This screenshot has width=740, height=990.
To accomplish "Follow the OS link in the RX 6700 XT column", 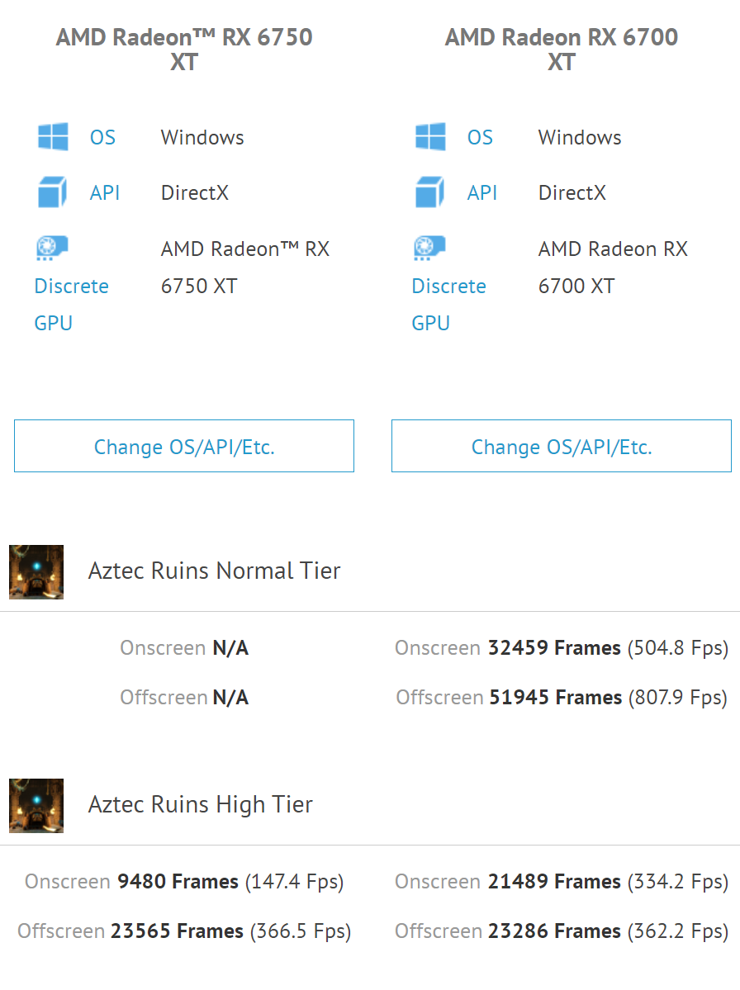I will [x=480, y=137].
